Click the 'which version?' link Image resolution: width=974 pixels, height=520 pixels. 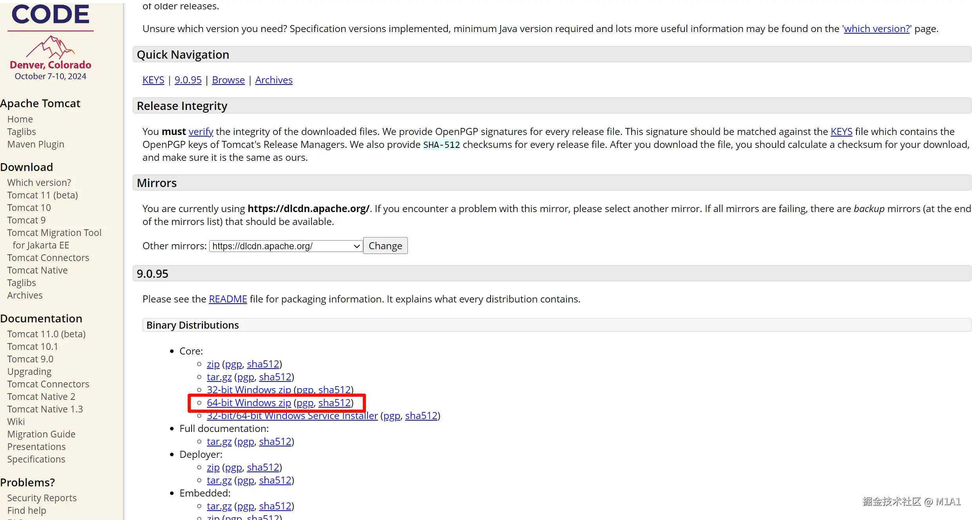pos(876,29)
